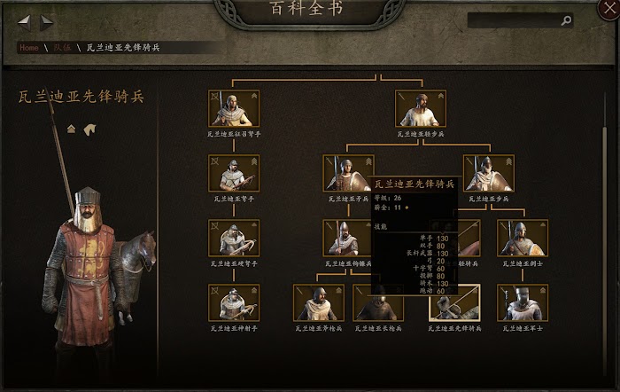Open the 瓦兰迪亚硬弩手 troop card
The image size is (620, 392).
234,238
